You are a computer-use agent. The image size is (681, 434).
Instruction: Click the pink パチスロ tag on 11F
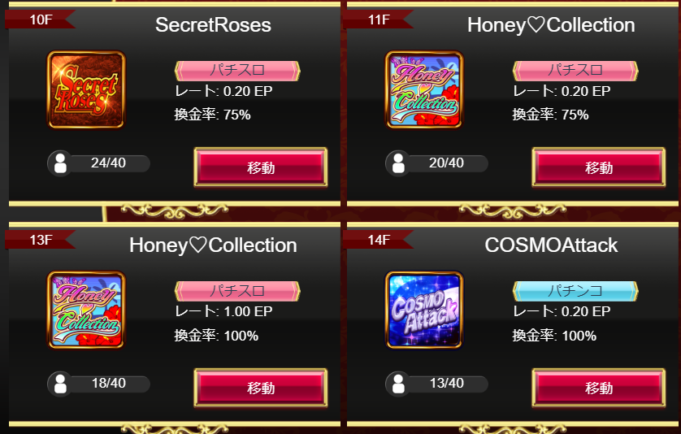coord(575,71)
